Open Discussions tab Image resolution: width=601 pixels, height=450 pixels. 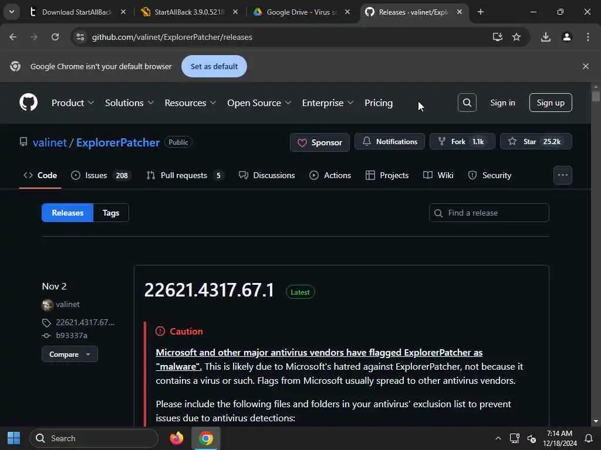[267, 175]
